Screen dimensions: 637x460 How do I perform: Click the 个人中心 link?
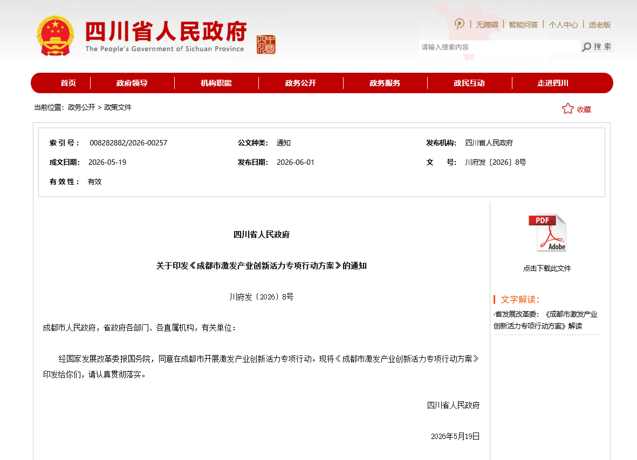[x=564, y=25]
